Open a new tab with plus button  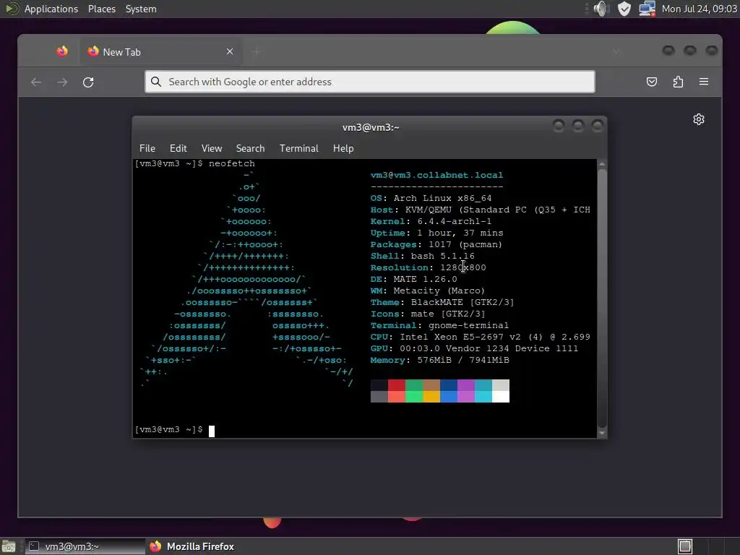point(257,52)
